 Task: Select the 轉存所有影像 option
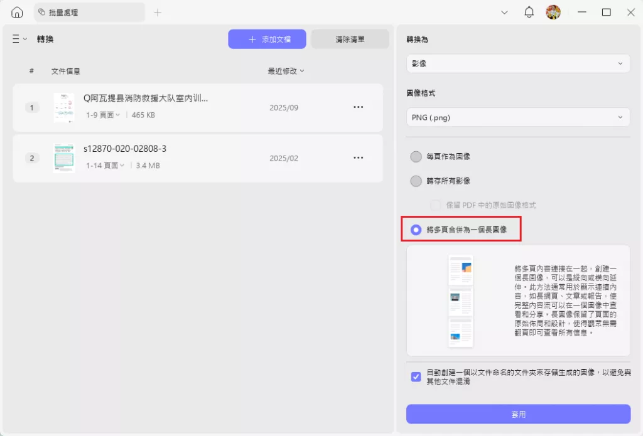(416, 181)
